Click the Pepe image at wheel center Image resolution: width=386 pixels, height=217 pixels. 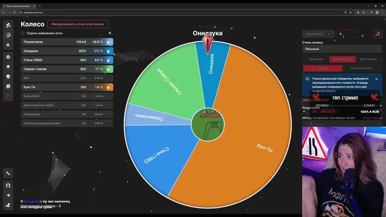[208, 125]
